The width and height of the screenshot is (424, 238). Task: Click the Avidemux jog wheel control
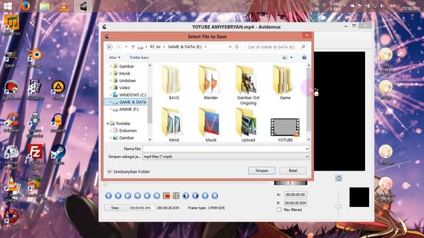coord(291,182)
